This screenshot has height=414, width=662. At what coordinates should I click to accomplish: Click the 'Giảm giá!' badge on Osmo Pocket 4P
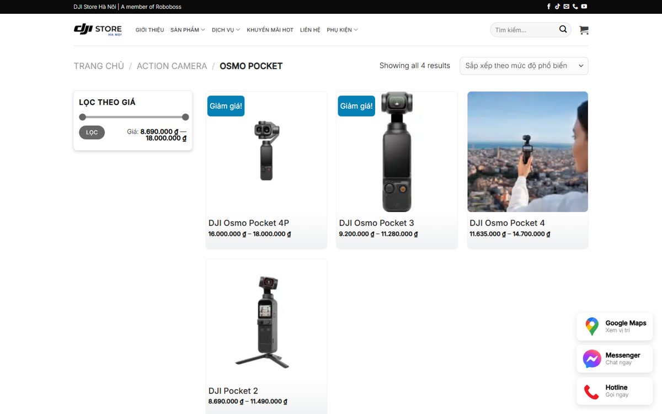226,106
